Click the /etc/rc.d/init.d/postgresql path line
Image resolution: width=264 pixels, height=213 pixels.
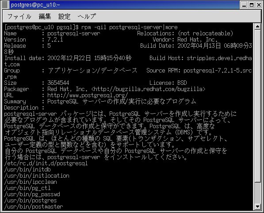pos(46,164)
